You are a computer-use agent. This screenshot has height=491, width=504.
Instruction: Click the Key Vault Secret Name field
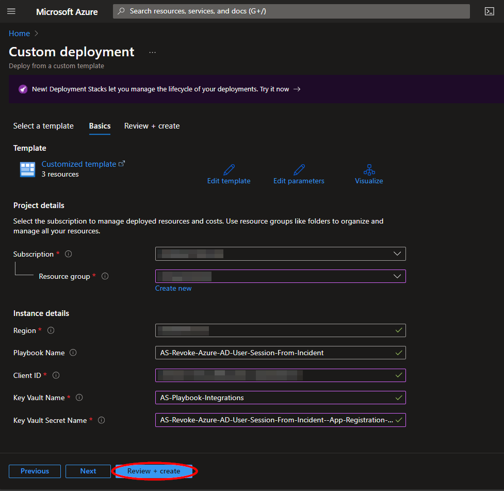point(280,420)
